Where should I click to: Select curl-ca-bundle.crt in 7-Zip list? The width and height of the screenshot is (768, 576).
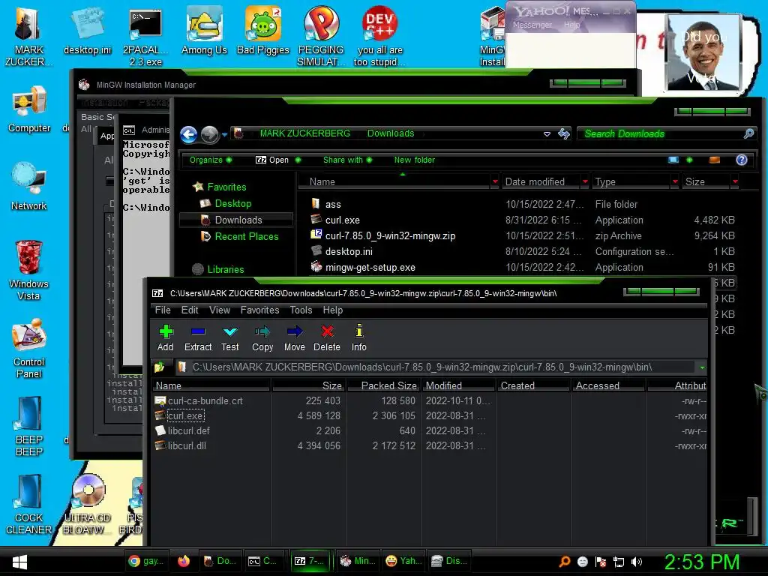[205, 400]
